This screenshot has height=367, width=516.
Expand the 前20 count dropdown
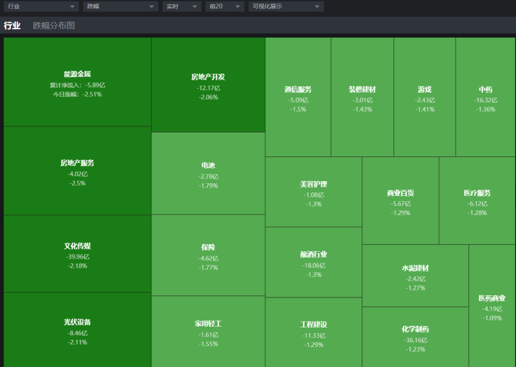click(225, 7)
